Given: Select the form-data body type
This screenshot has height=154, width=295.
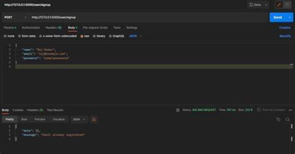Looking at the screenshot, I should (27, 36).
